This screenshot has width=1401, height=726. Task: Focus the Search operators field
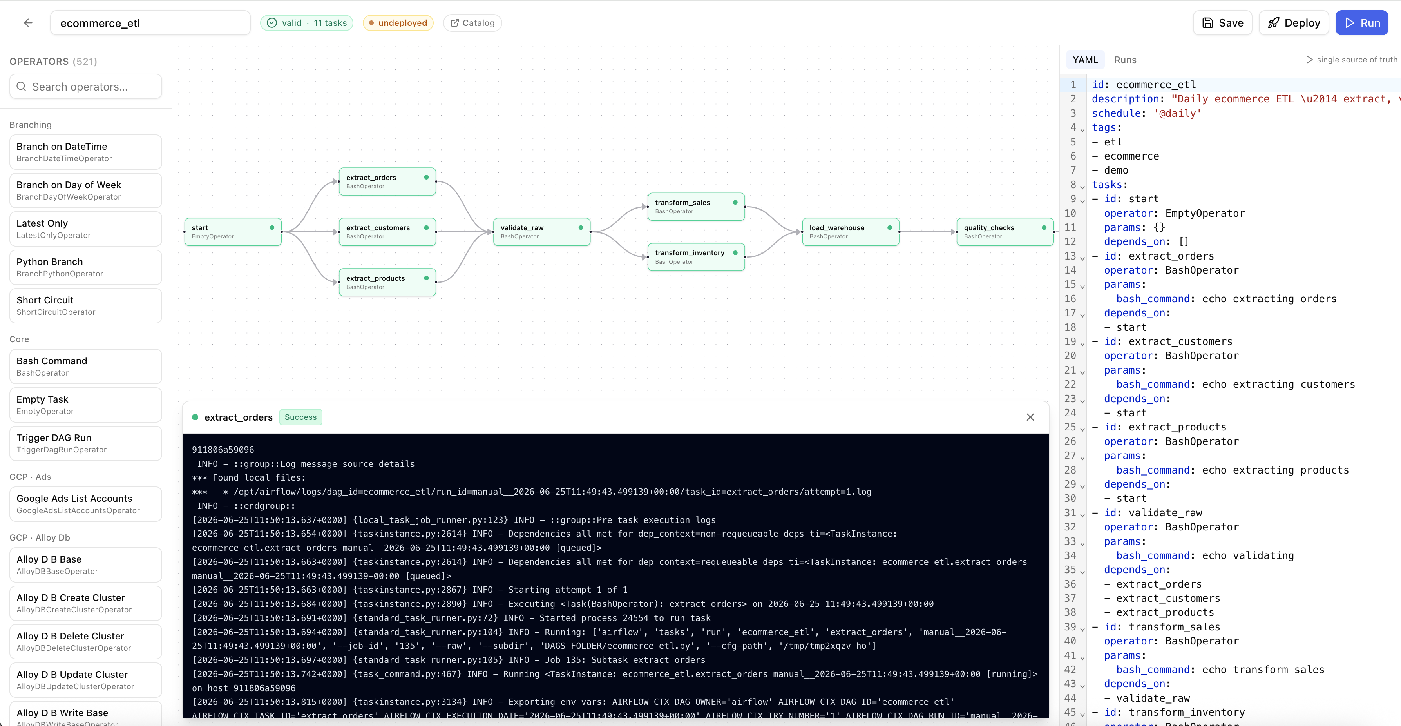(86, 87)
